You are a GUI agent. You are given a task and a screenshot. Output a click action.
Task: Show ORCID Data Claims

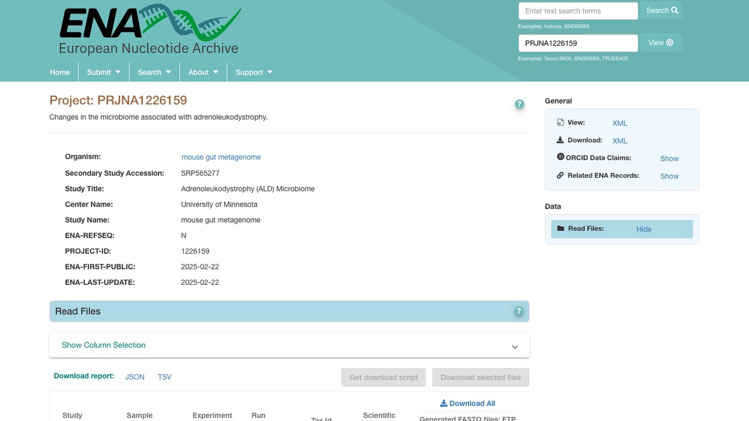tap(669, 158)
